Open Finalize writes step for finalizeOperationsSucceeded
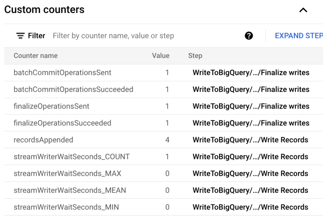323x216 pixels. (251, 123)
